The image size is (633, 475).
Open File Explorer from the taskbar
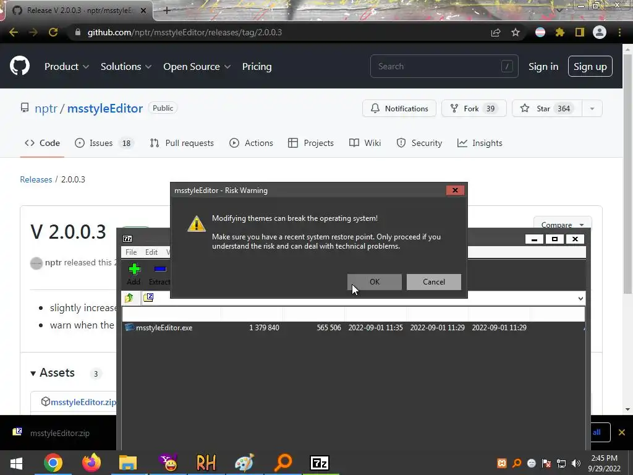[128, 463]
